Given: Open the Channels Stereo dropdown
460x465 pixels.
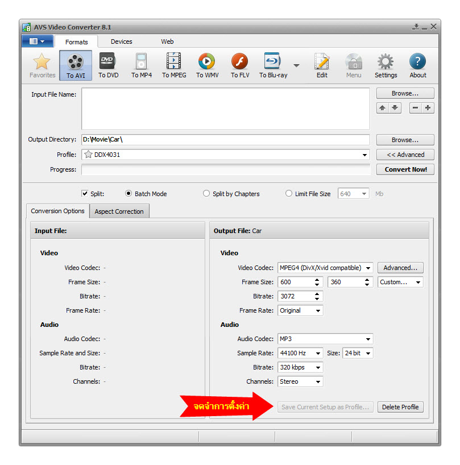Looking at the screenshot, I should coord(300,381).
